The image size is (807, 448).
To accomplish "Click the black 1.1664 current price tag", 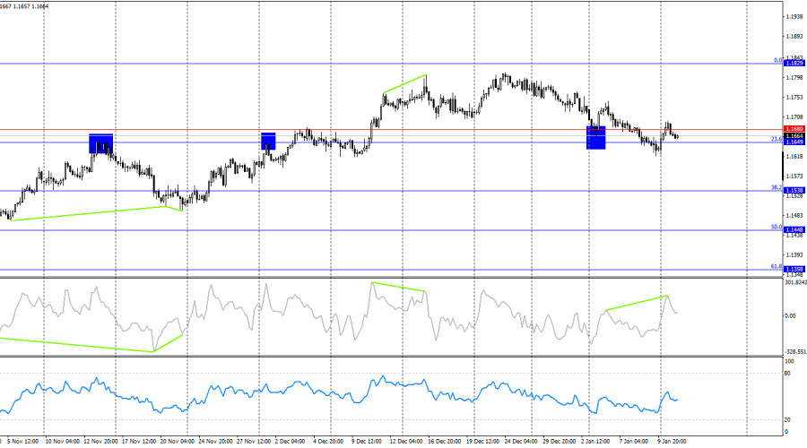I will click(x=794, y=136).
